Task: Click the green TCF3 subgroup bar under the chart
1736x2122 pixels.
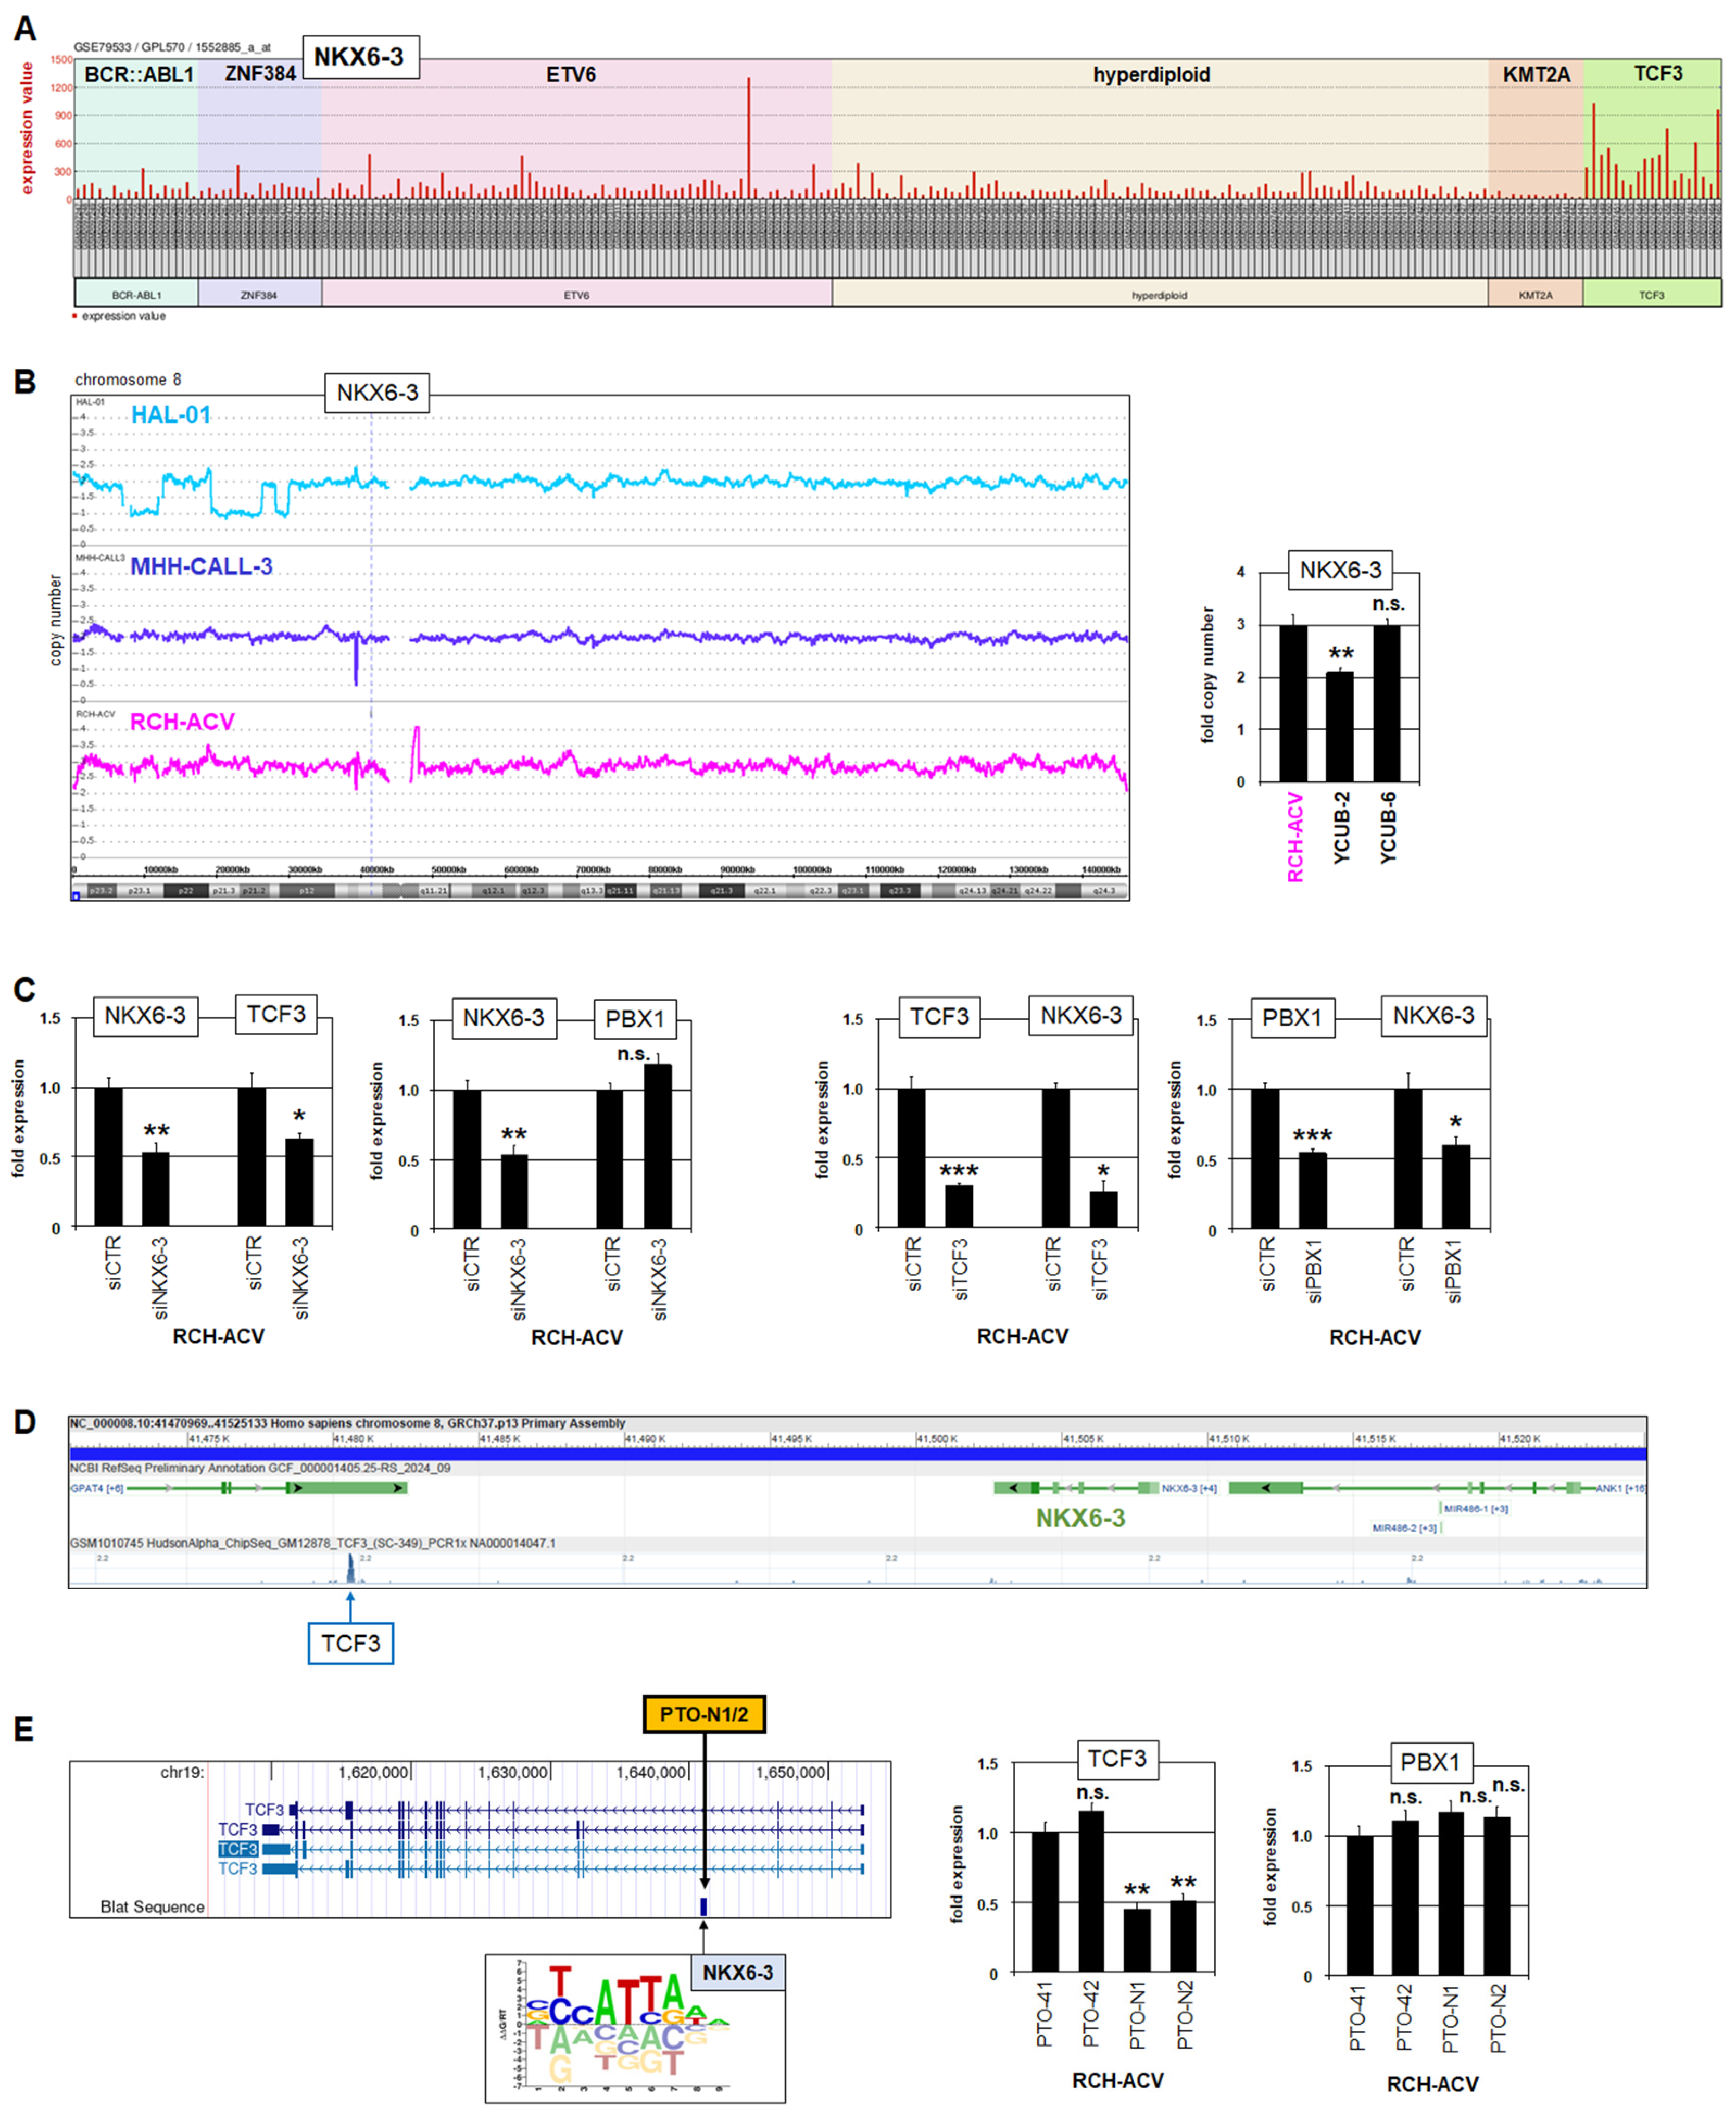Action: coord(1651,295)
